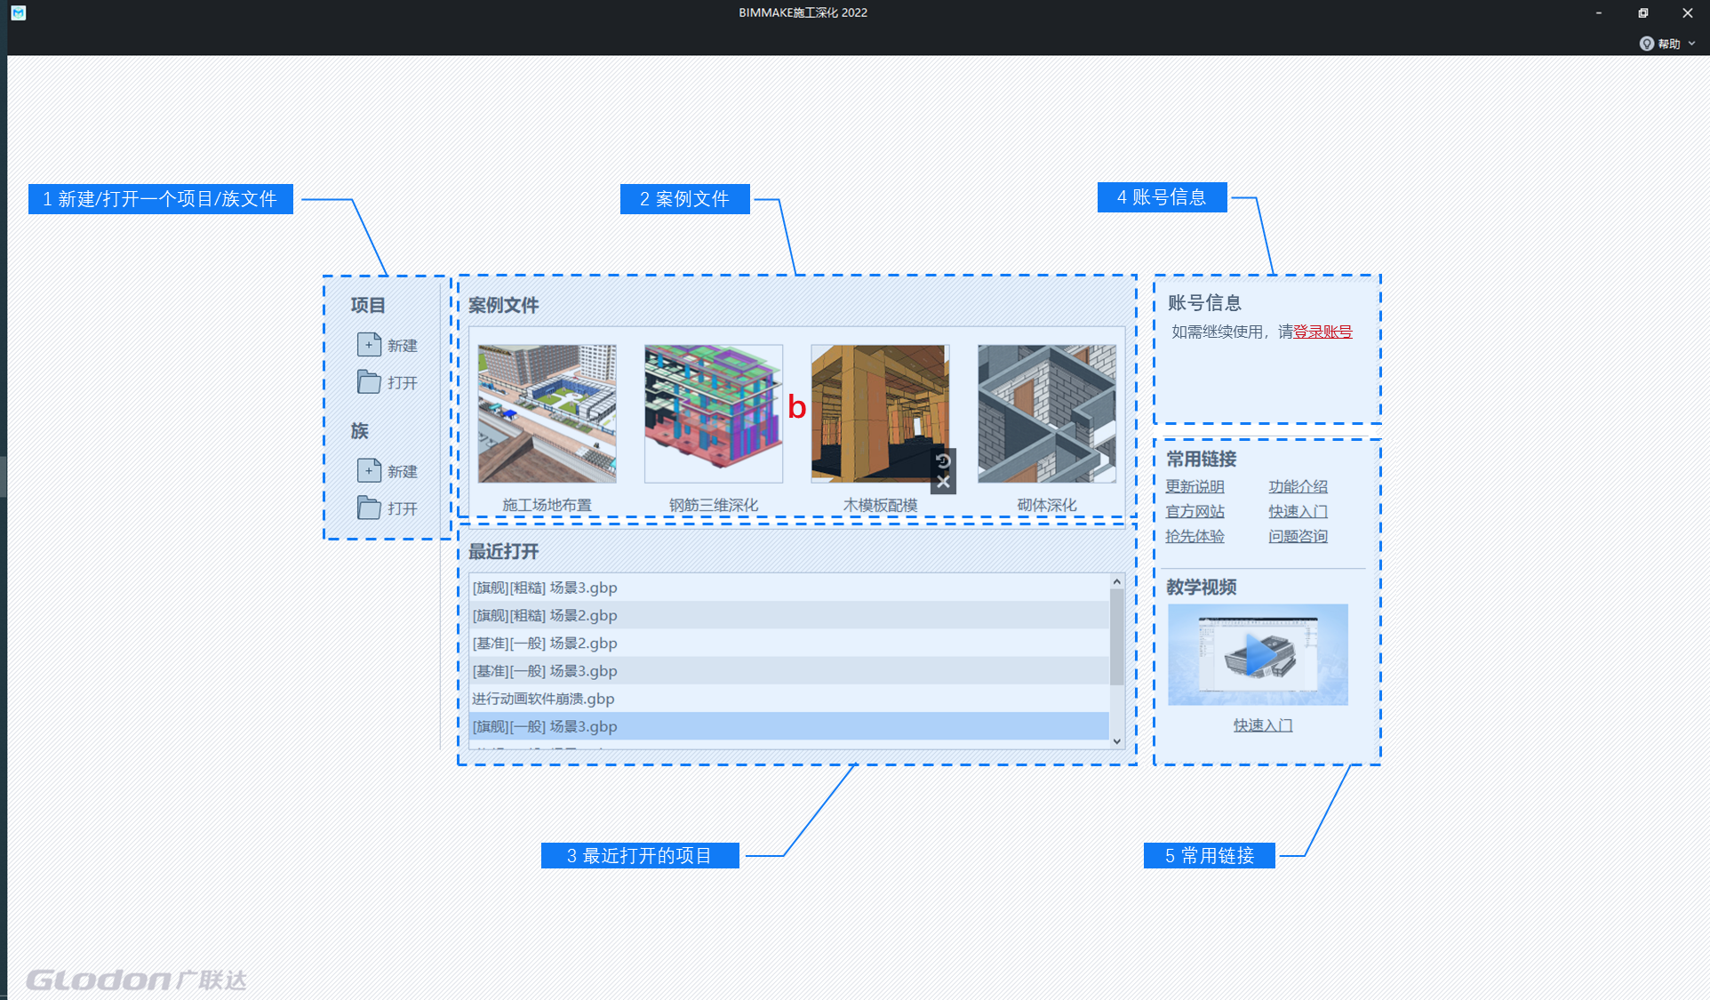The width and height of the screenshot is (1710, 1000).
Task: Select 进行动画软件崩溃.gbp recent file
Action: coord(789,698)
